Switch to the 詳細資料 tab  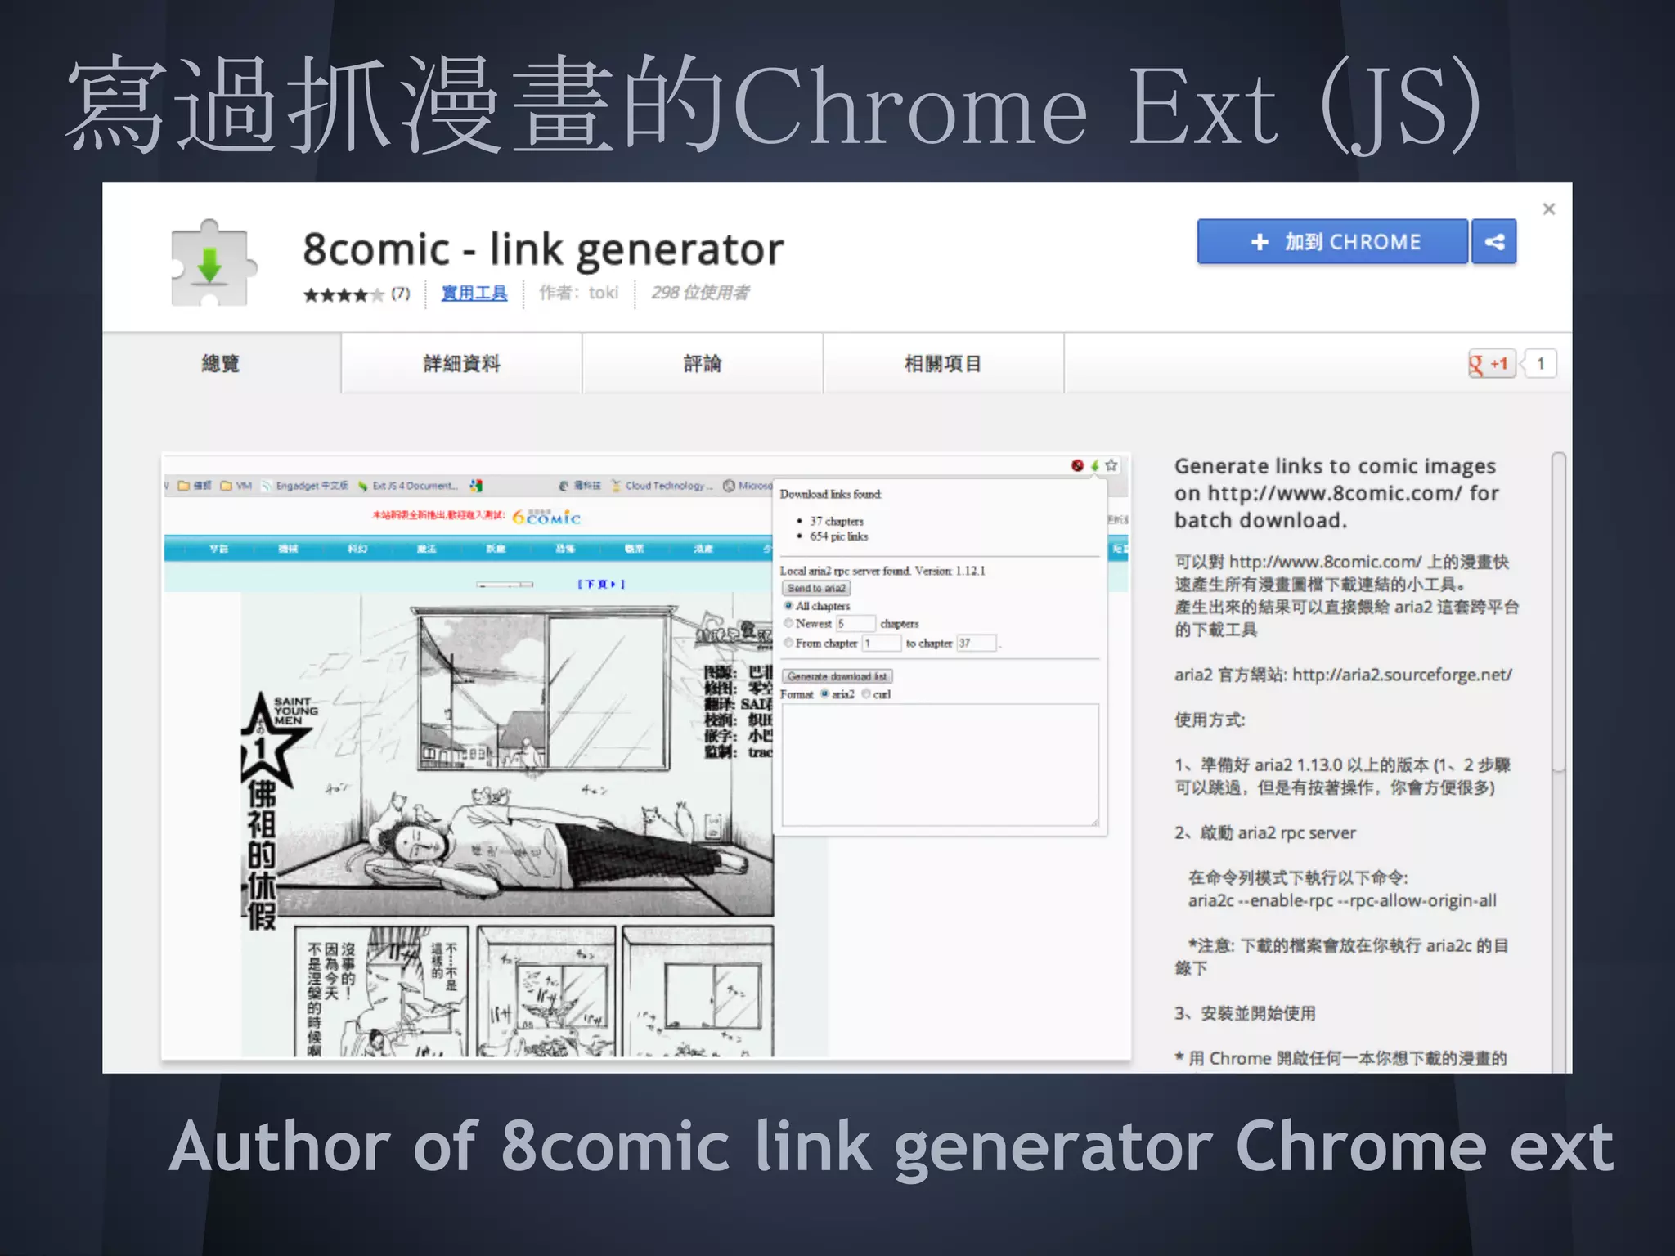point(461,363)
